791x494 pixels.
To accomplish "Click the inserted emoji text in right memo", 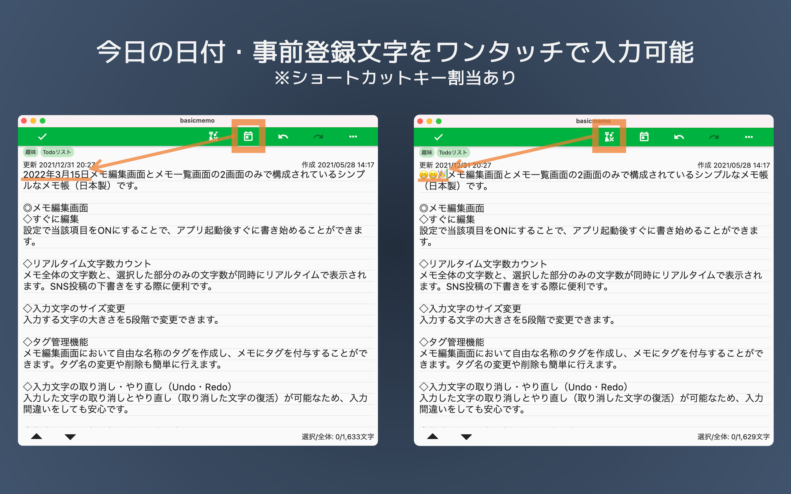I will [433, 175].
